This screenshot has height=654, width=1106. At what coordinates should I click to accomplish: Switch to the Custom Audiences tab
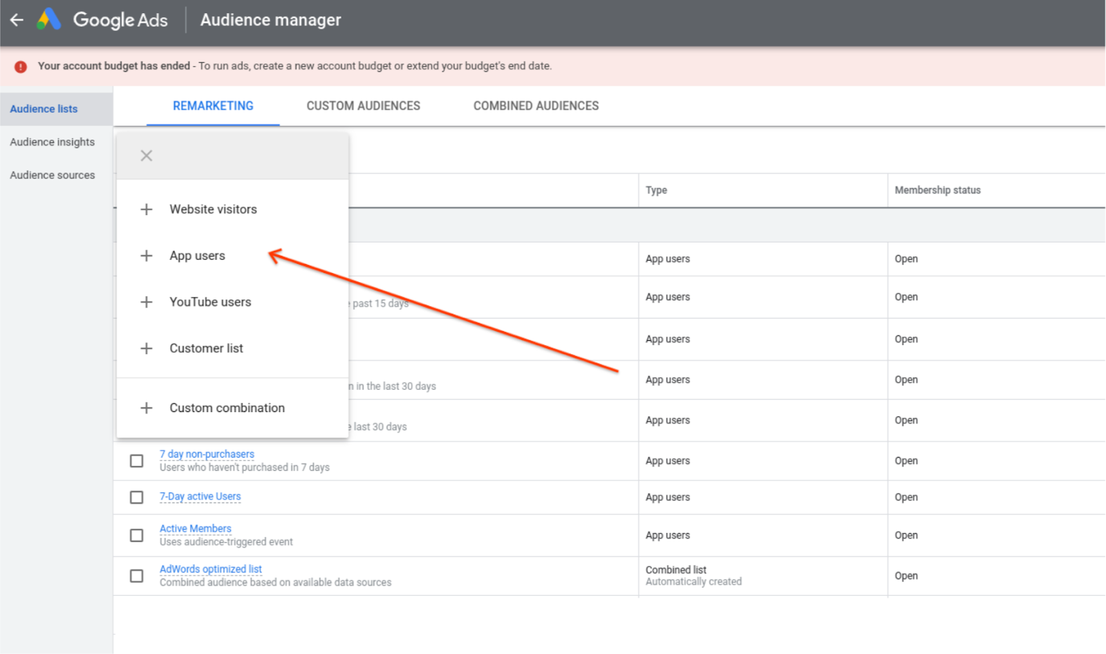(363, 106)
